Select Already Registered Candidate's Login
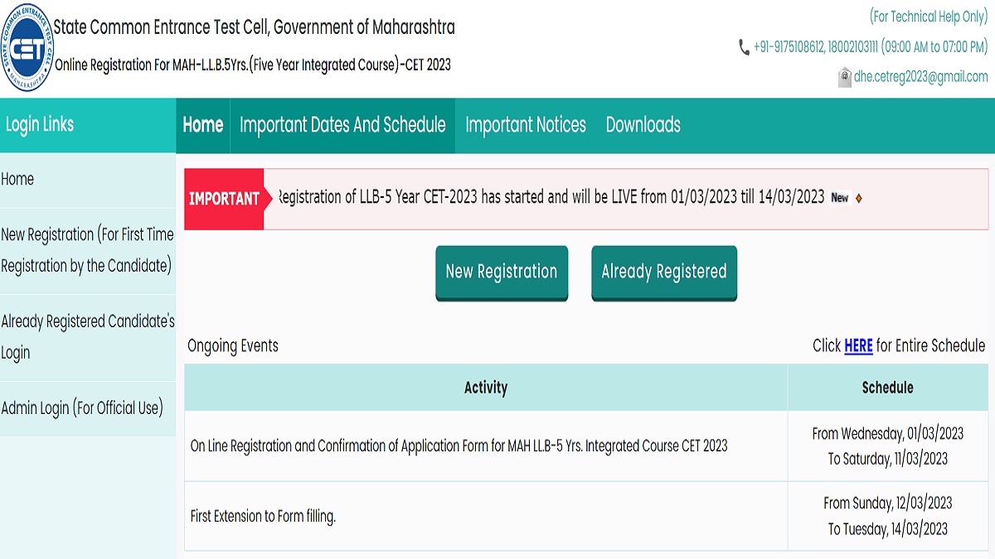The image size is (995, 559). pos(88,336)
